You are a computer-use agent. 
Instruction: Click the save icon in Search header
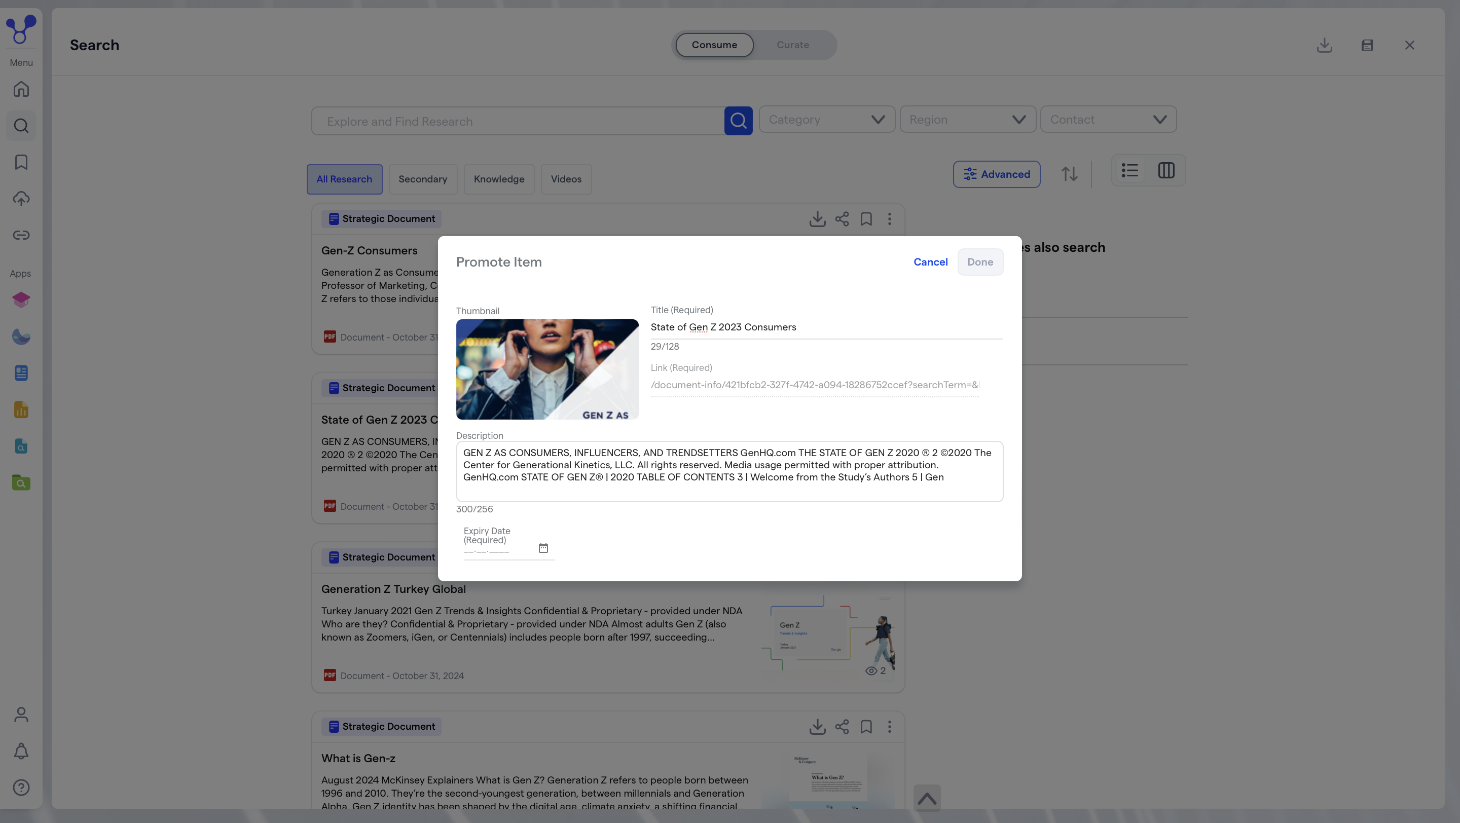click(x=1367, y=45)
